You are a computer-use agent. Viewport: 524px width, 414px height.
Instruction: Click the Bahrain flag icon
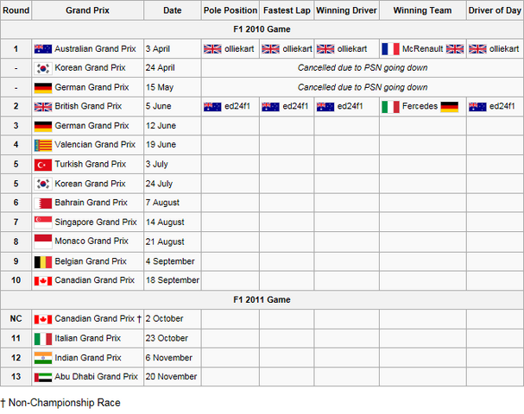click(x=43, y=203)
